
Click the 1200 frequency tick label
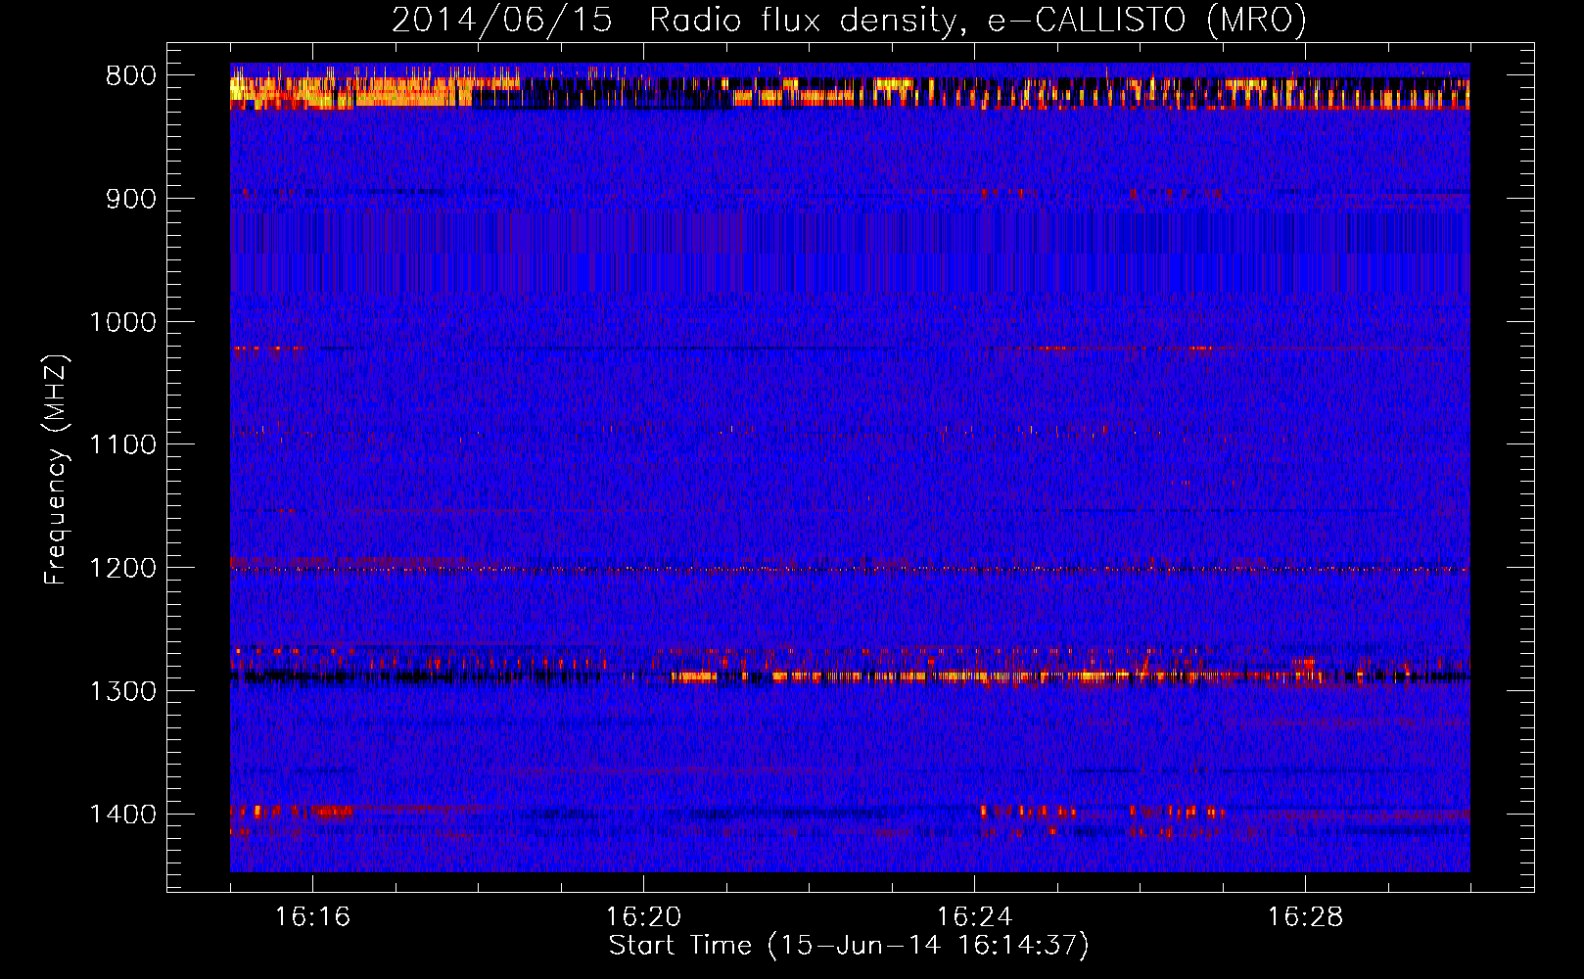[x=123, y=568]
